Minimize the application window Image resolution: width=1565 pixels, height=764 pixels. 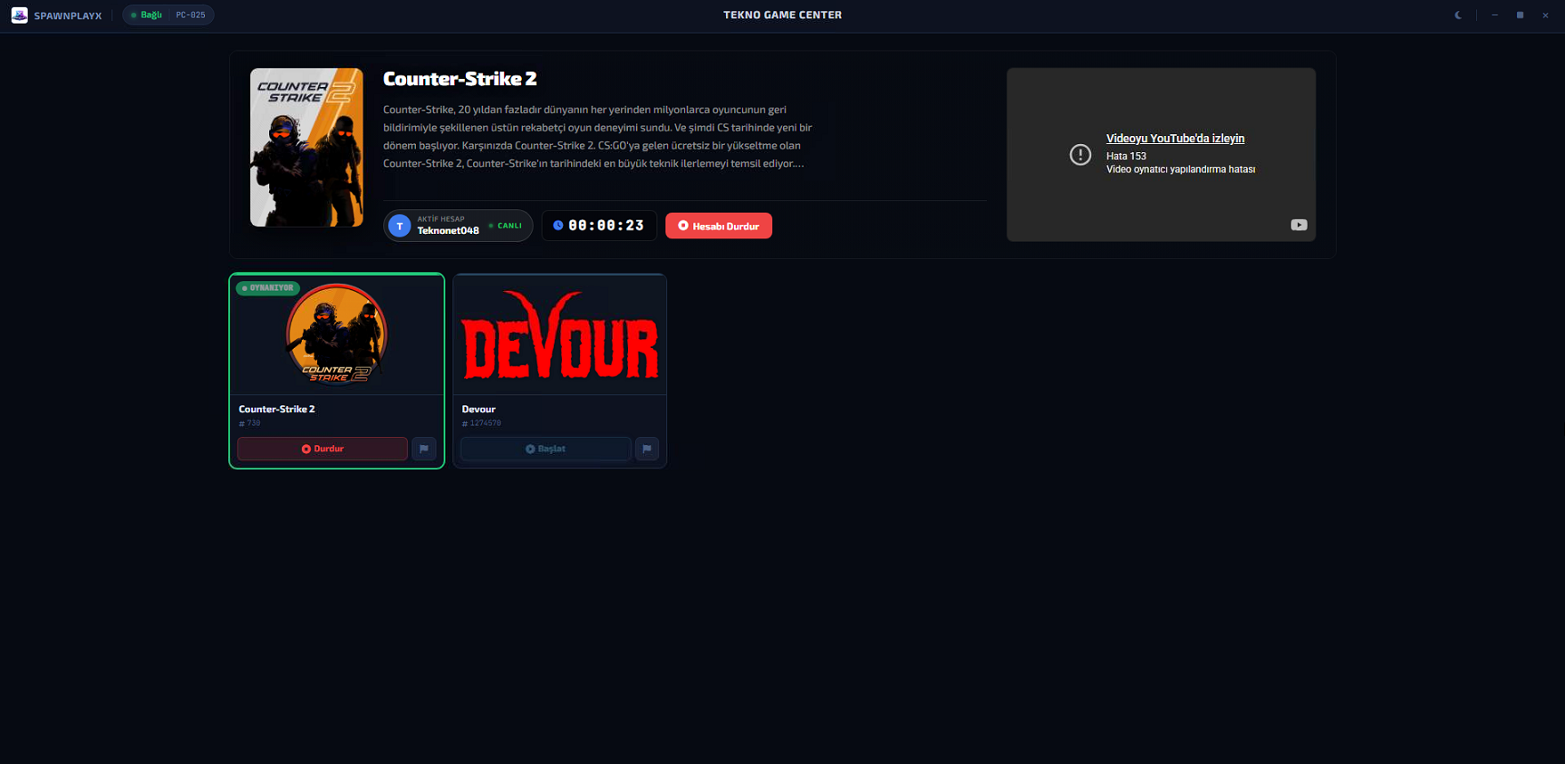(1494, 15)
